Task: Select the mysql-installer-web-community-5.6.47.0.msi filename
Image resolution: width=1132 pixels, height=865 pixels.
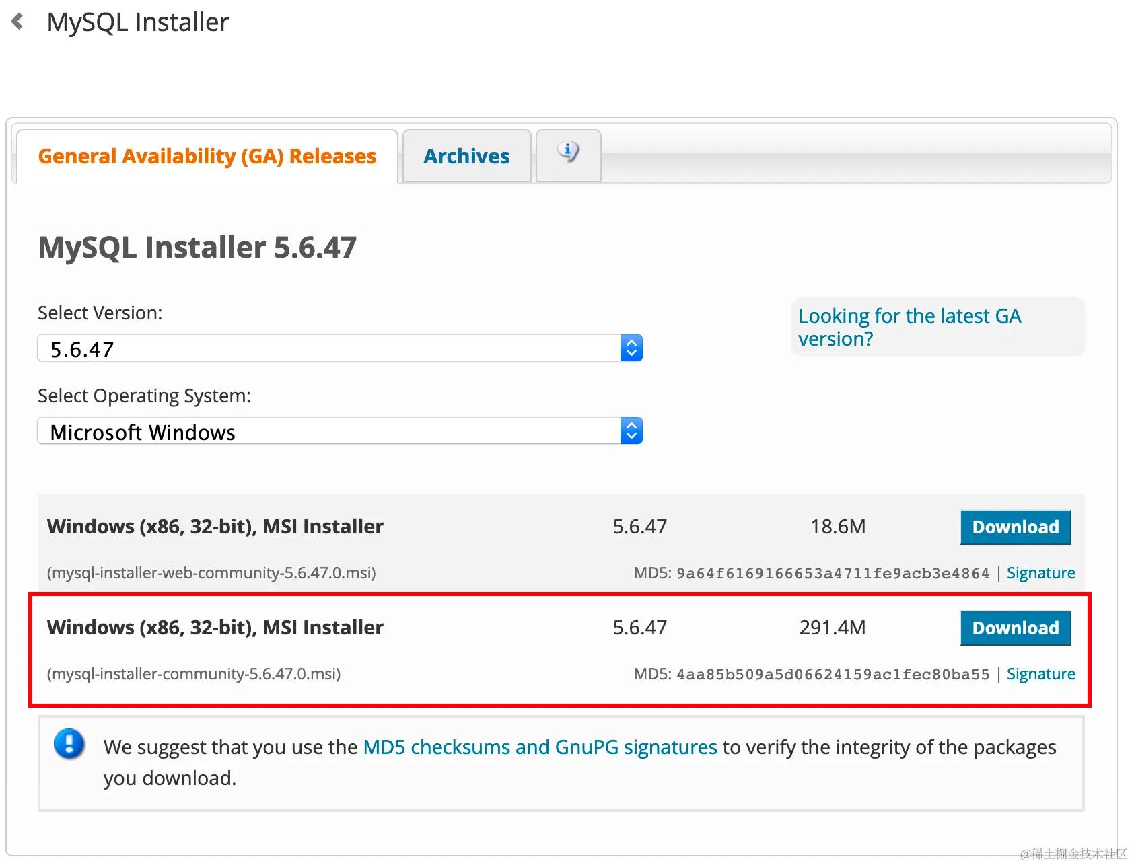Action: click(211, 573)
